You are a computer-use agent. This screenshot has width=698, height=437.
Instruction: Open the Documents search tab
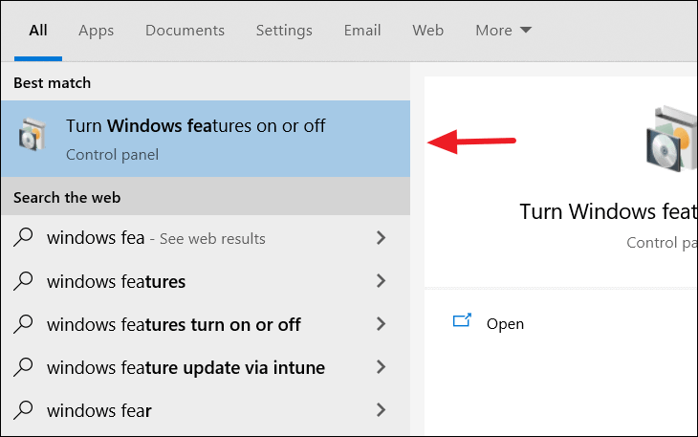(185, 31)
